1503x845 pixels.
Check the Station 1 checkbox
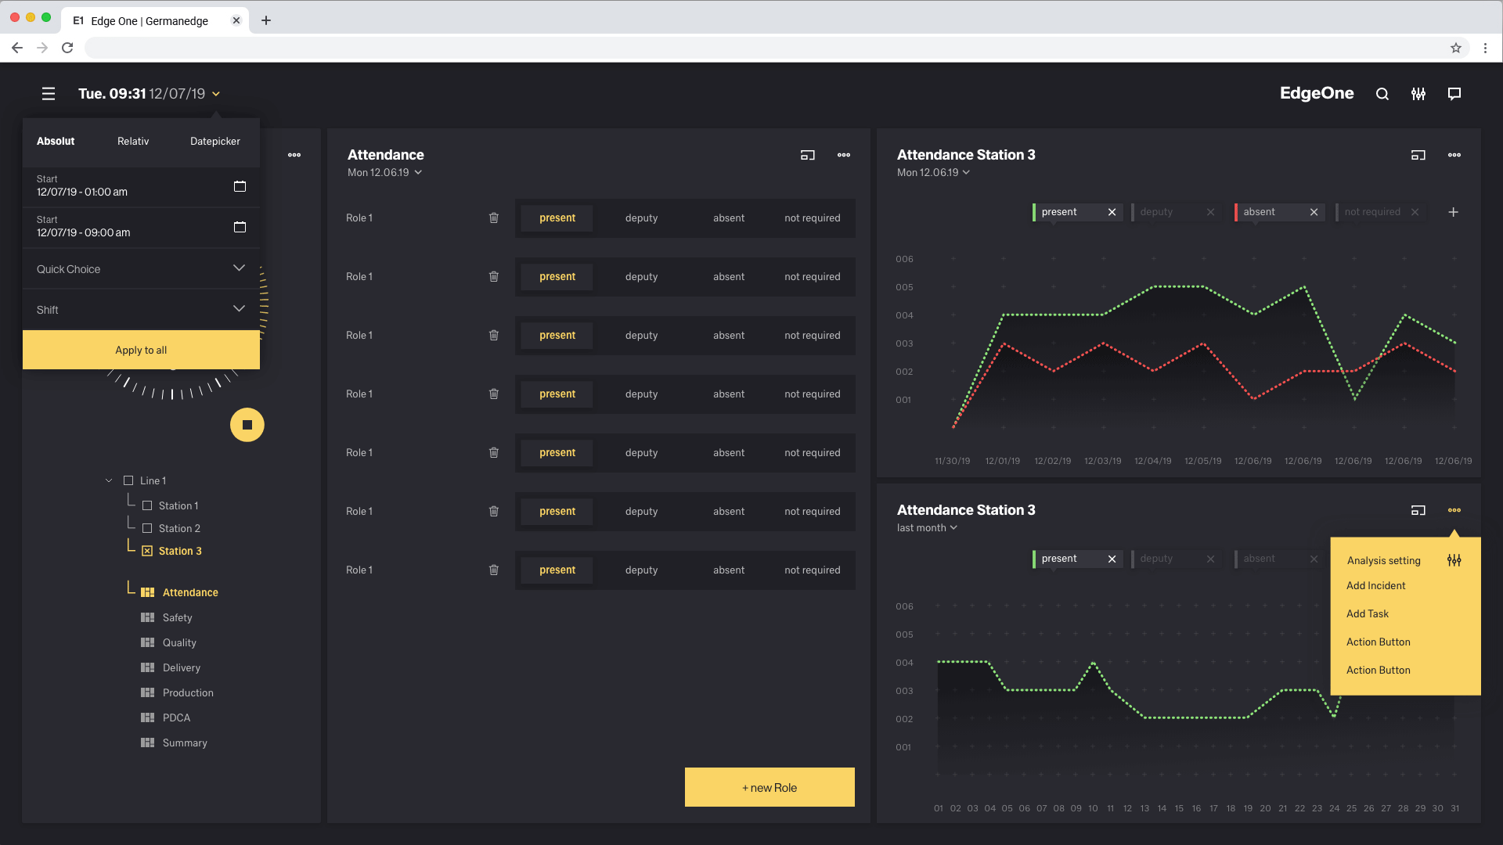(147, 505)
